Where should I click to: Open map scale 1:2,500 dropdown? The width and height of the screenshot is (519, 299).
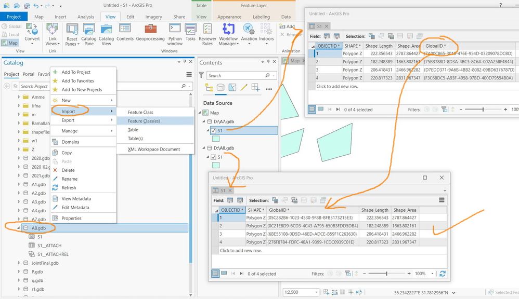[317, 292]
